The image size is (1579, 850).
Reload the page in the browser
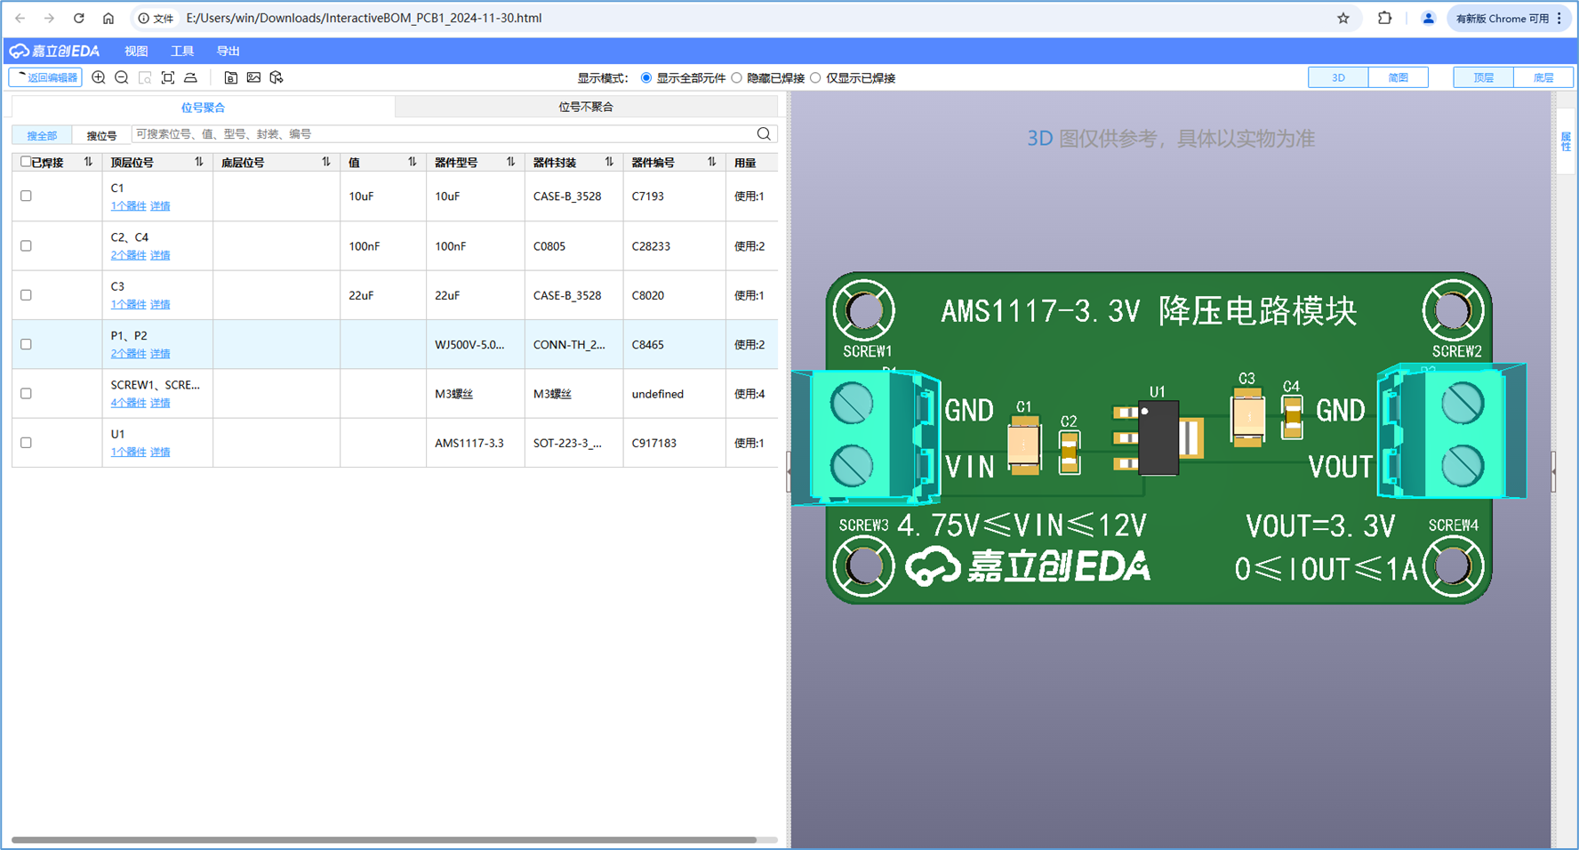pyautogui.click(x=79, y=18)
